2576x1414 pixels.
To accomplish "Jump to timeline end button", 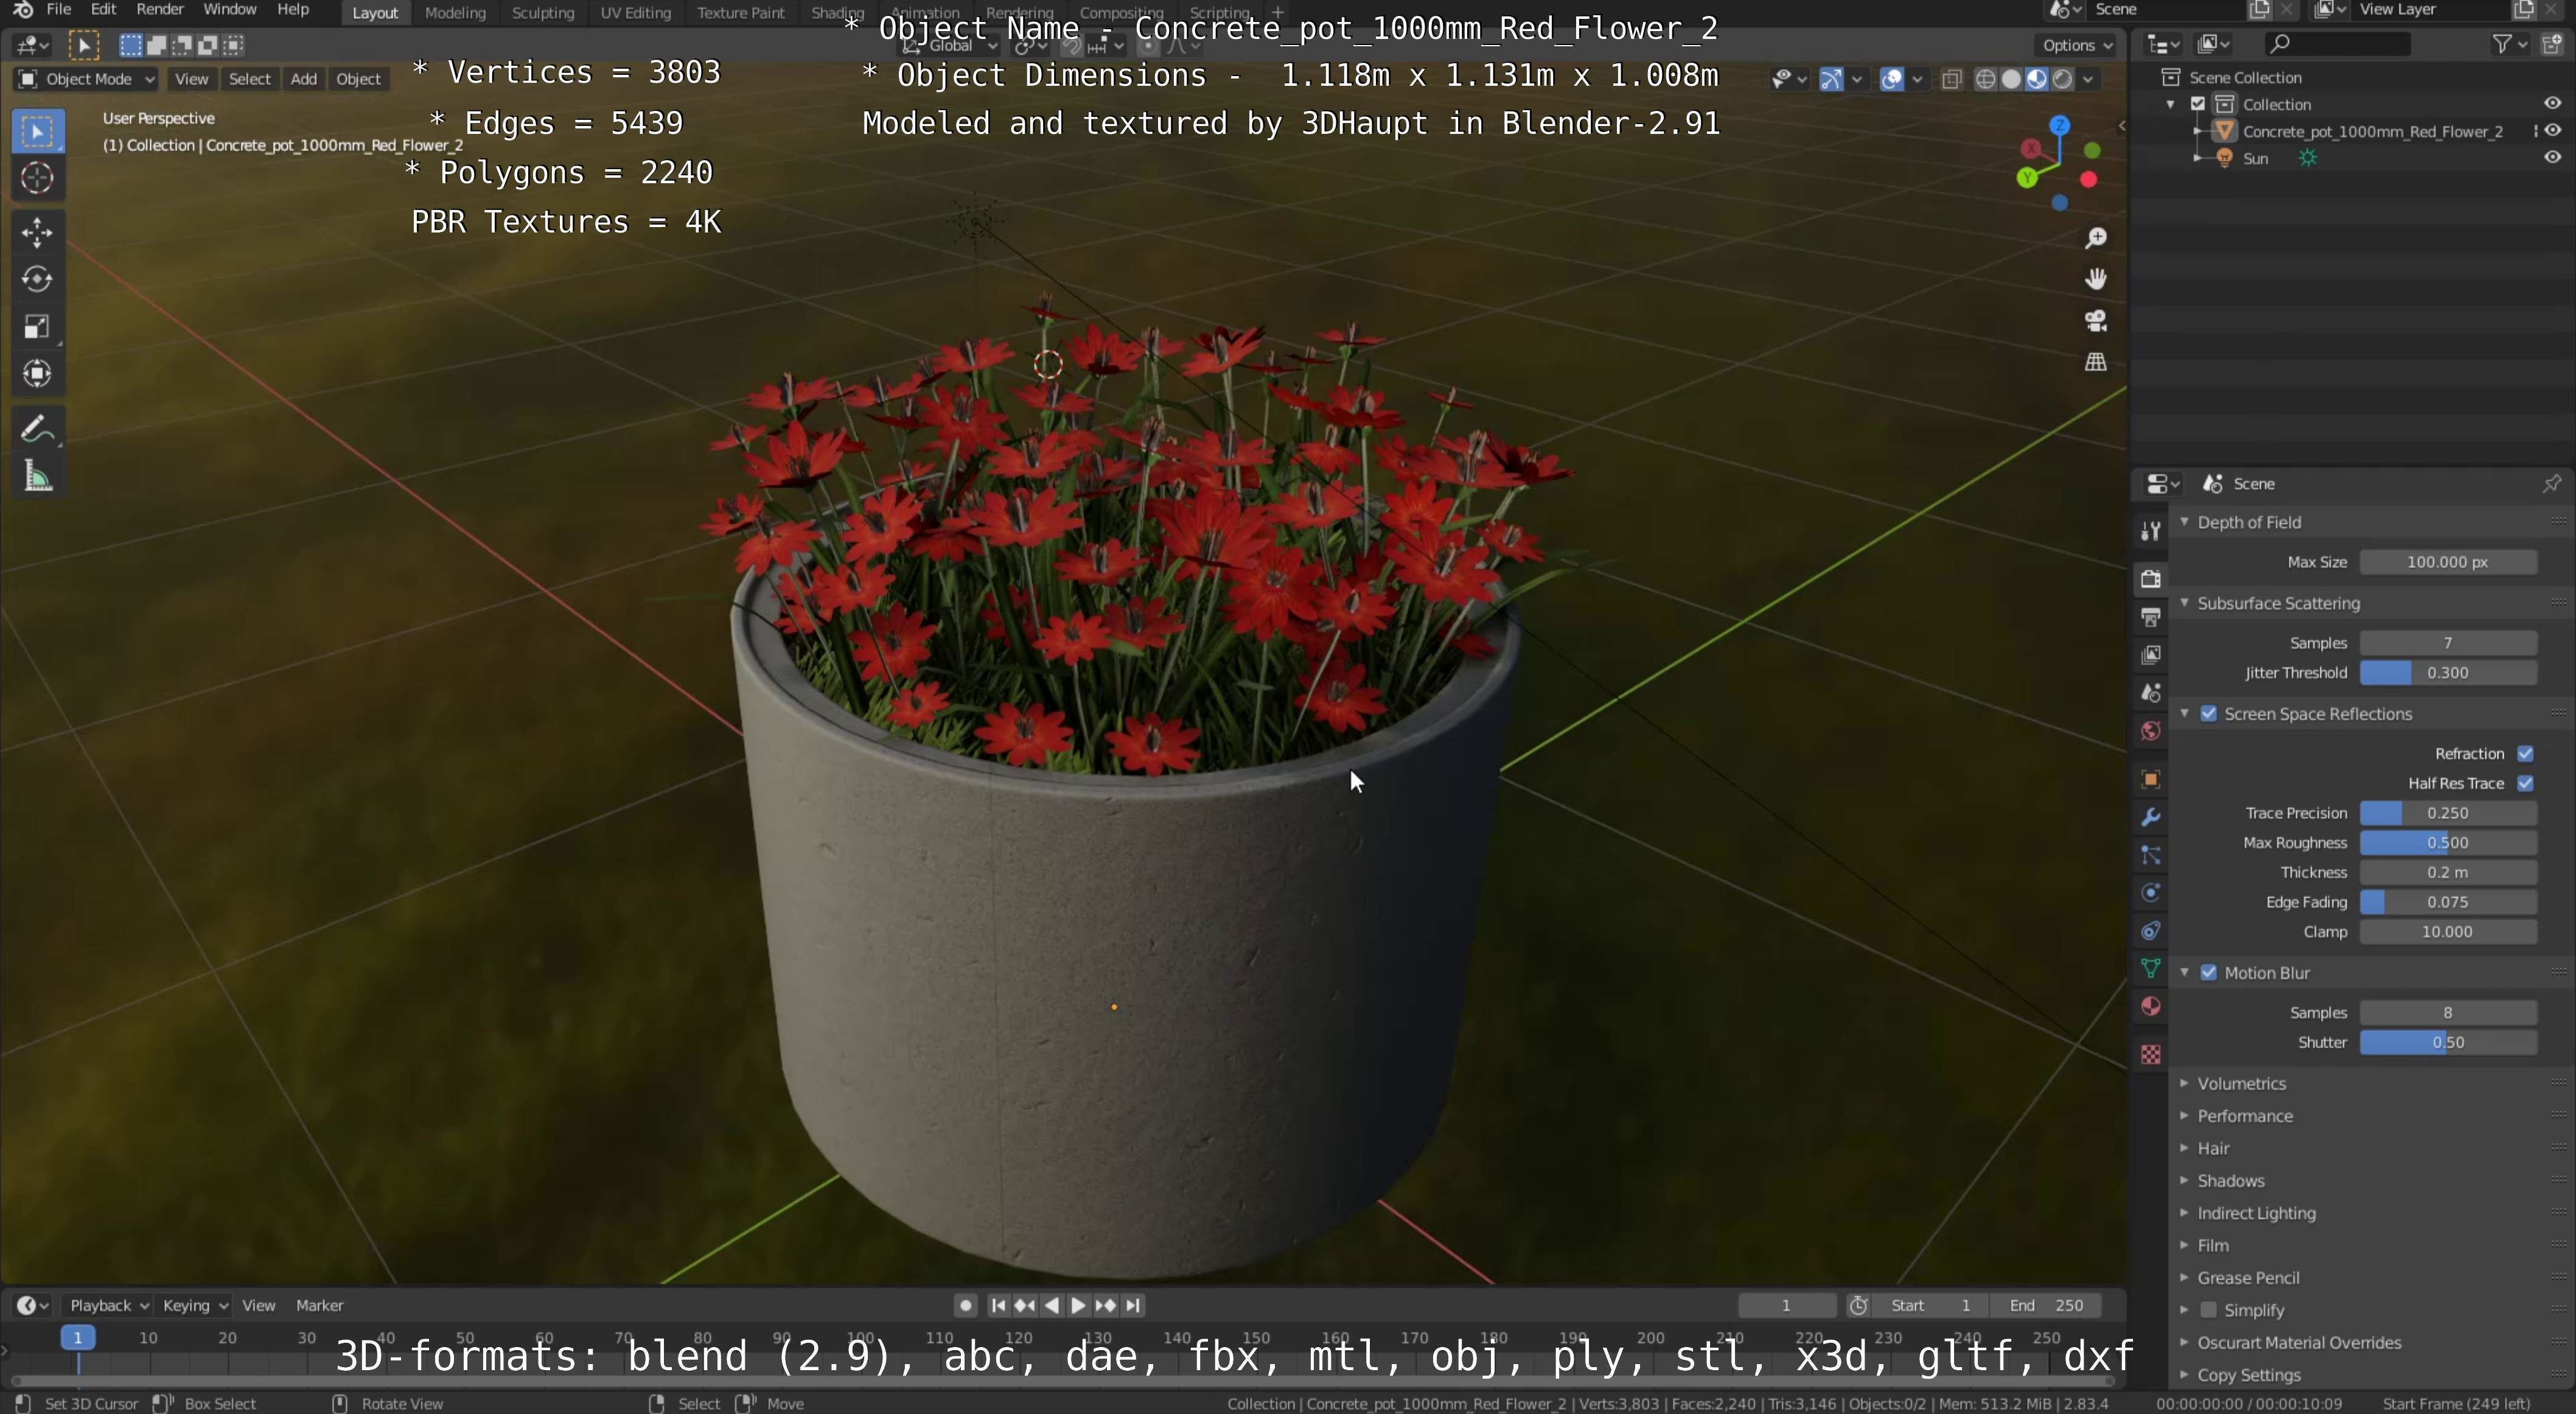I will coord(1132,1305).
